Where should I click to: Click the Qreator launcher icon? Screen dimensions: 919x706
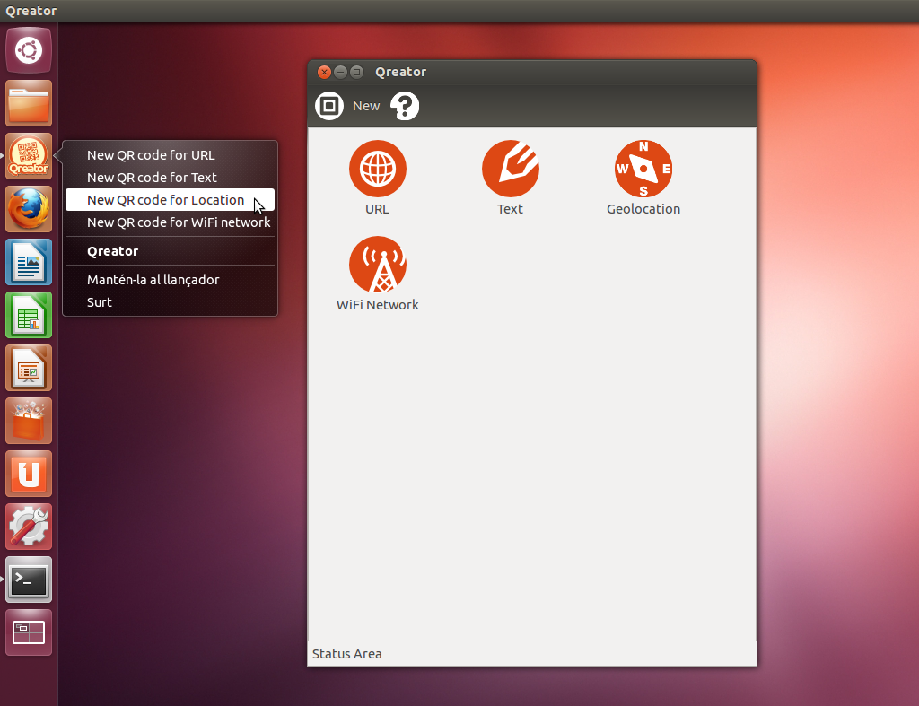pyautogui.click(x=29, y=156)
